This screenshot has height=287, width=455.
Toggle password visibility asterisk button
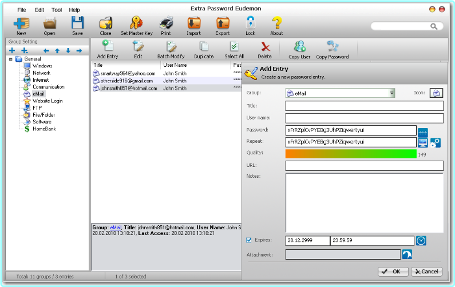[423, 133]
